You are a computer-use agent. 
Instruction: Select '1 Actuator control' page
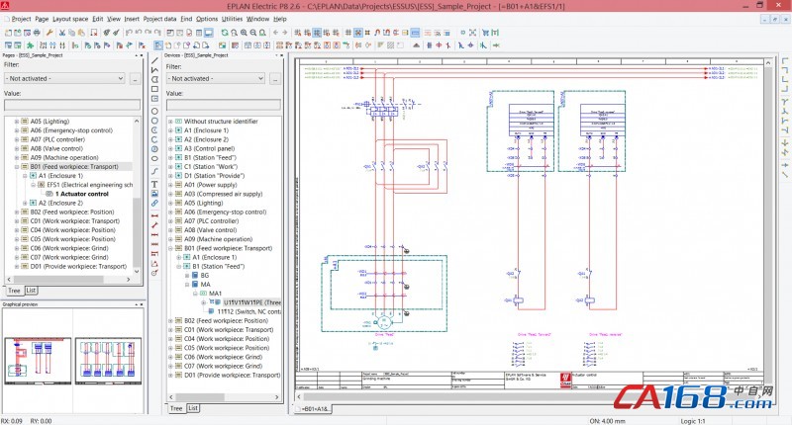(x=82, y=194)
